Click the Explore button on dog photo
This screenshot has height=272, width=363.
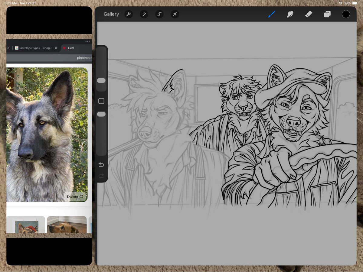point(75,196)
